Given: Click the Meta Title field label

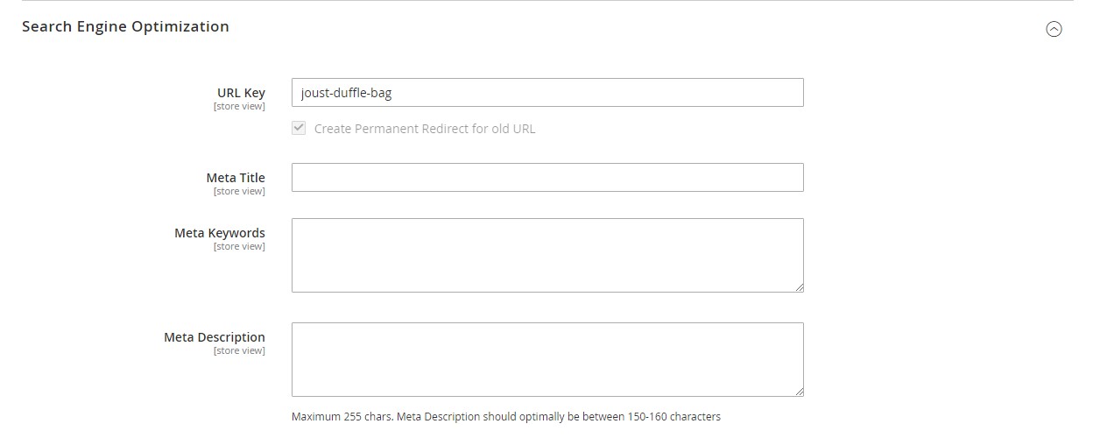Looking at the screenshot, I should (x=236, y=178).
